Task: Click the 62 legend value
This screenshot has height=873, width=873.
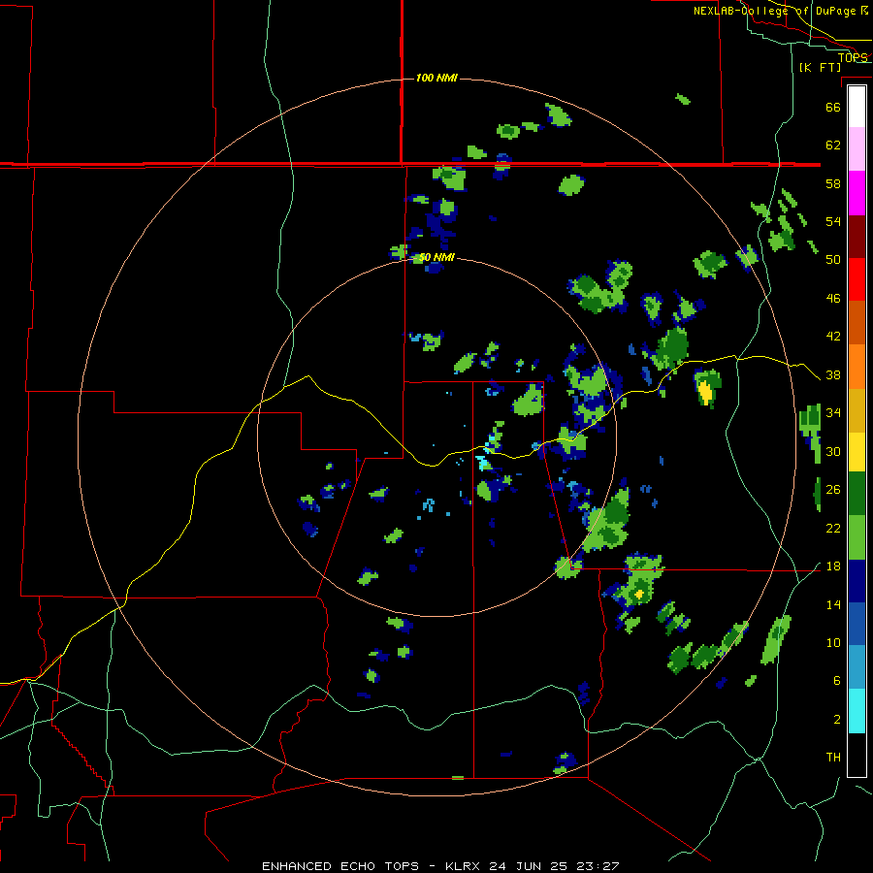Action: pyautogui.click(x=833, y=145)
